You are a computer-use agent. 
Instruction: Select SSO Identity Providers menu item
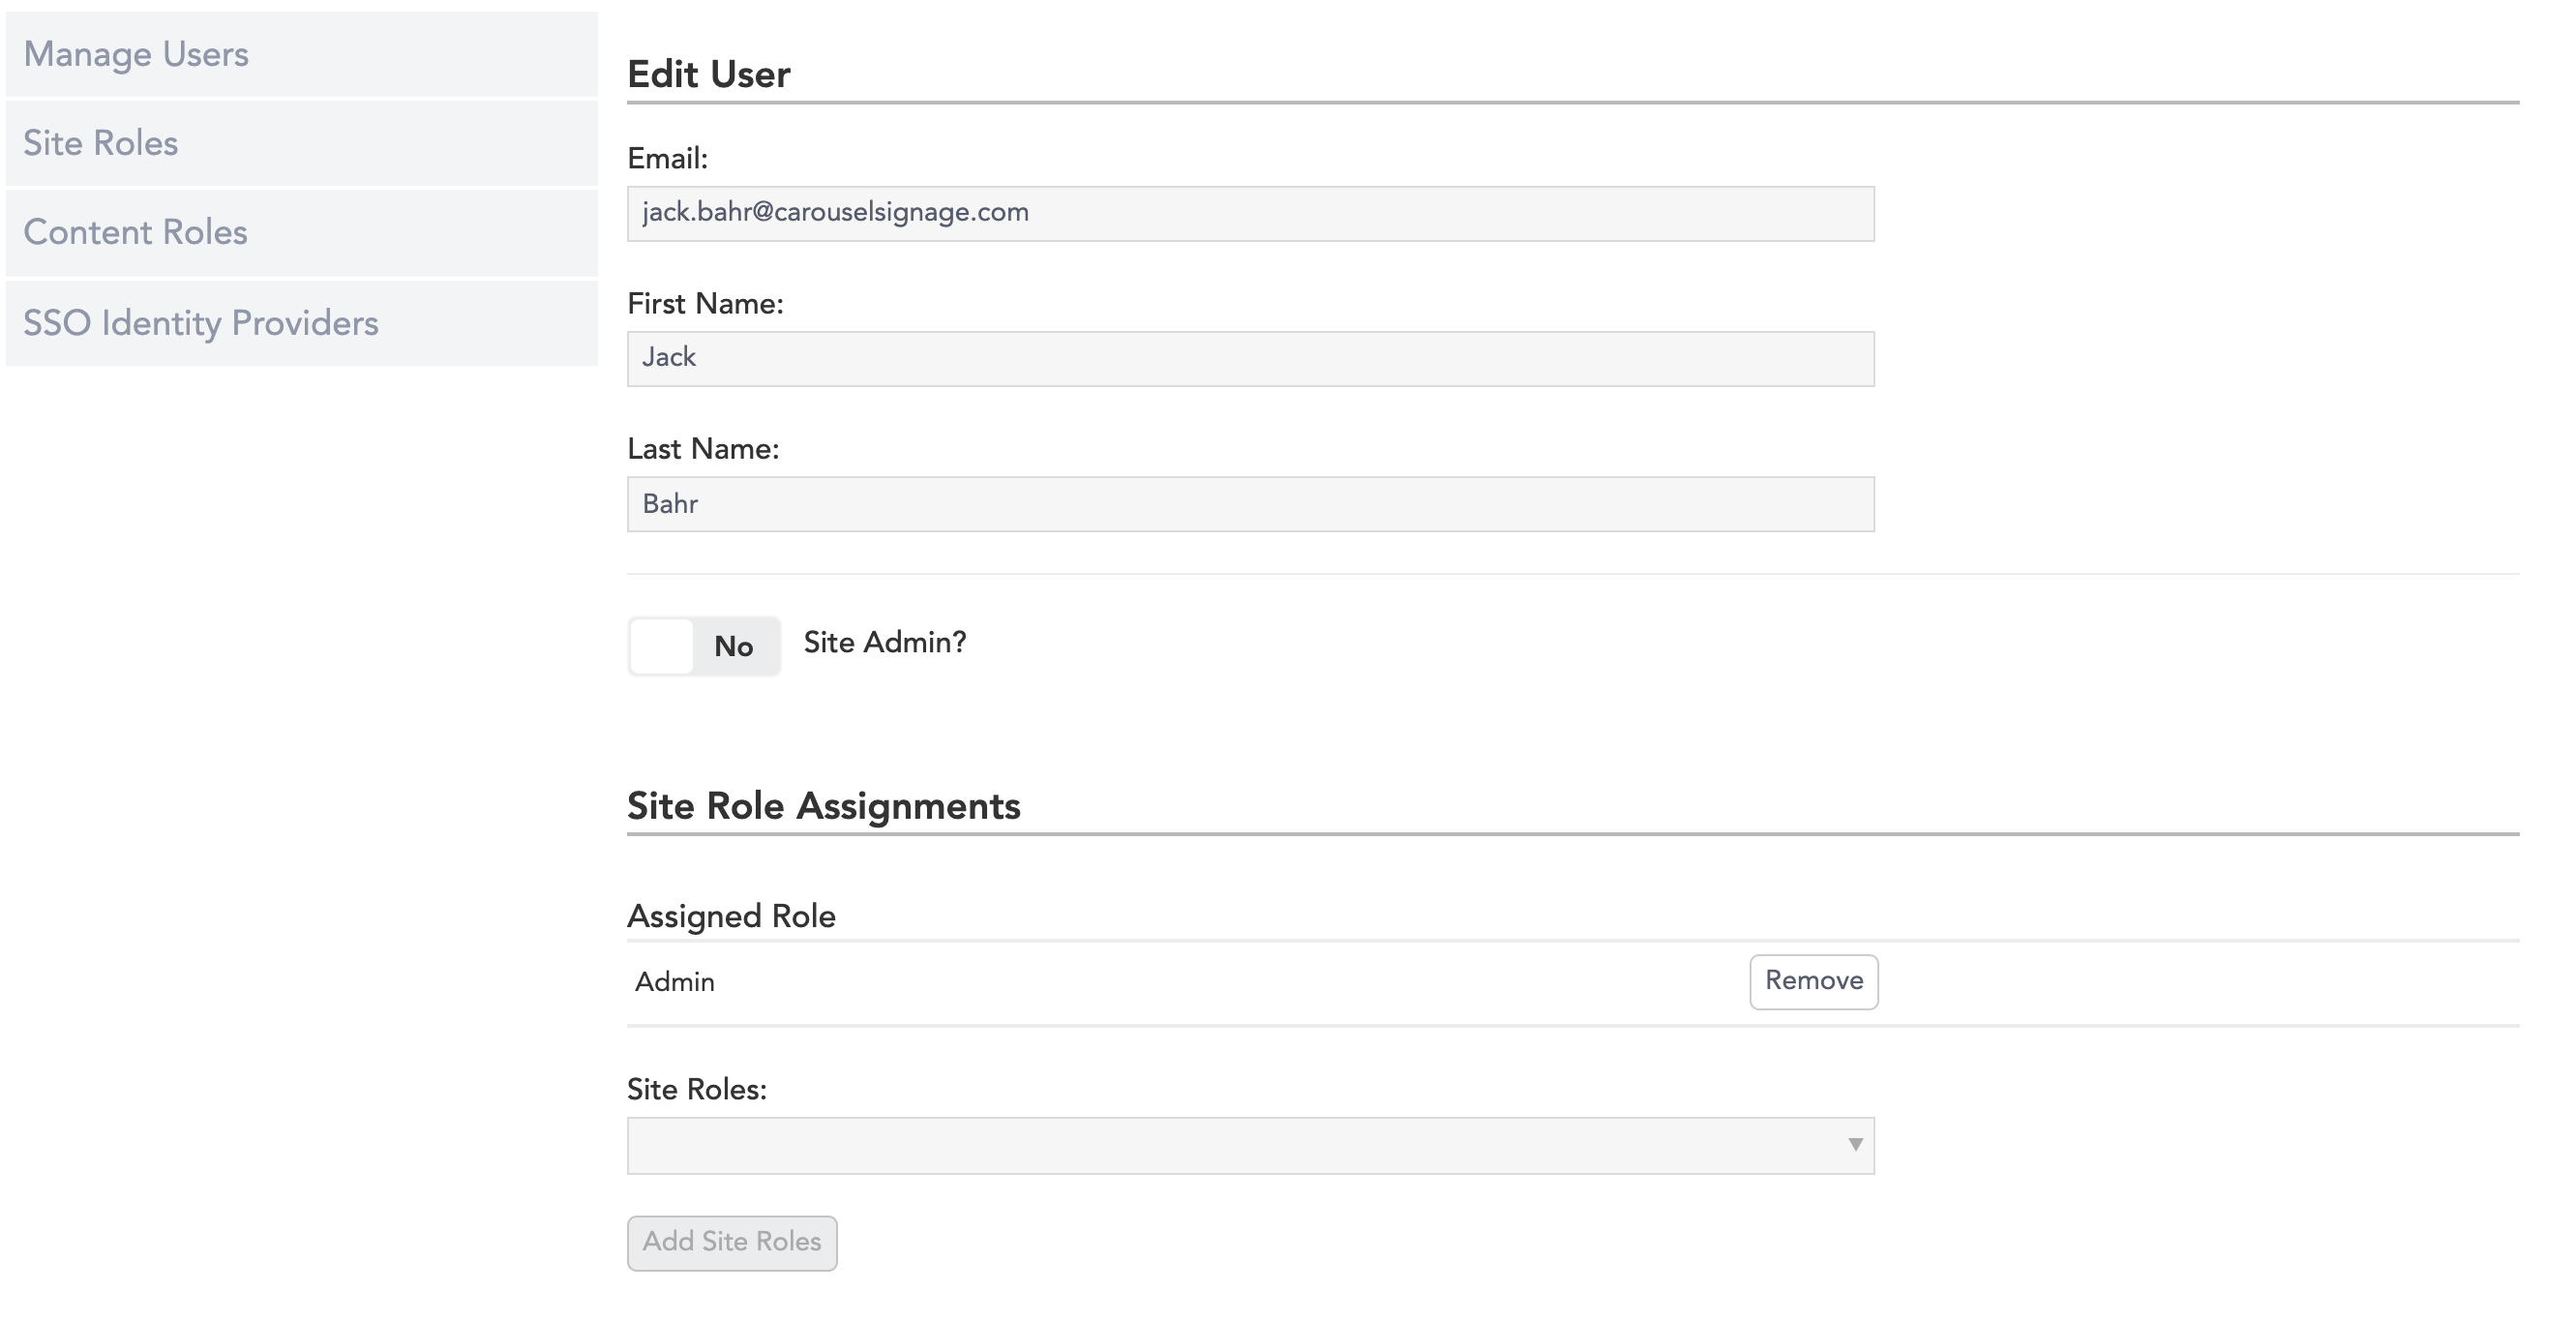click(x=201, y=323)
